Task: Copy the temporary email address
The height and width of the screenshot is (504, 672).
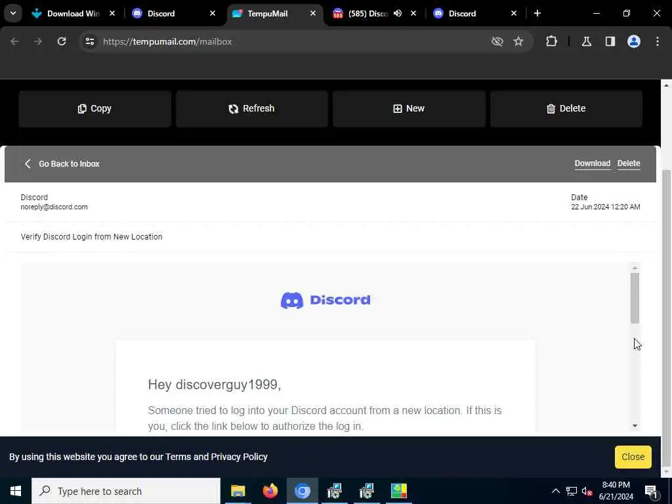Action: [94, 109]
